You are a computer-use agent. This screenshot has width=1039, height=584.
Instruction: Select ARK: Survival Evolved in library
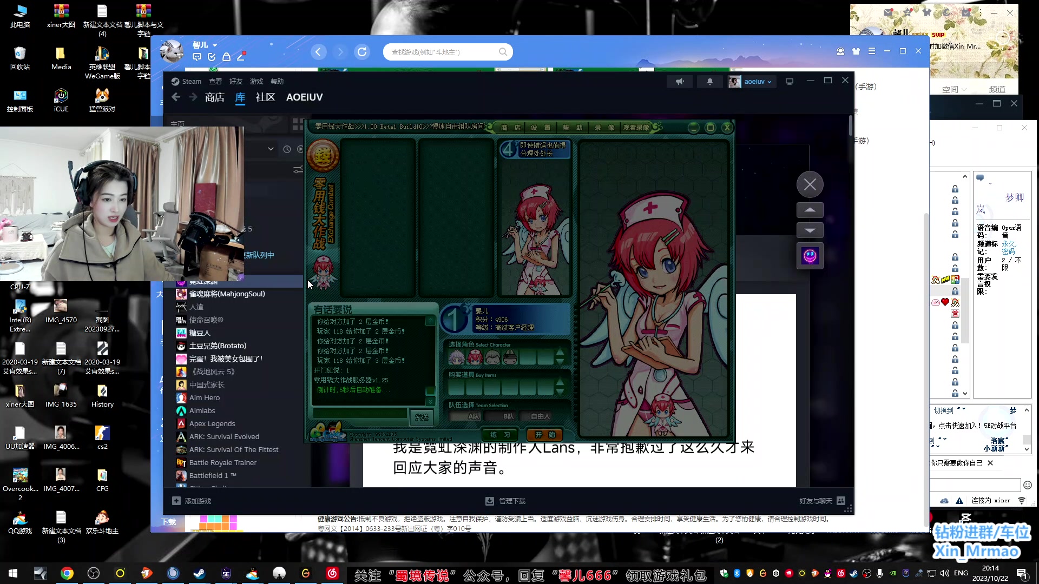coord(224,437)
